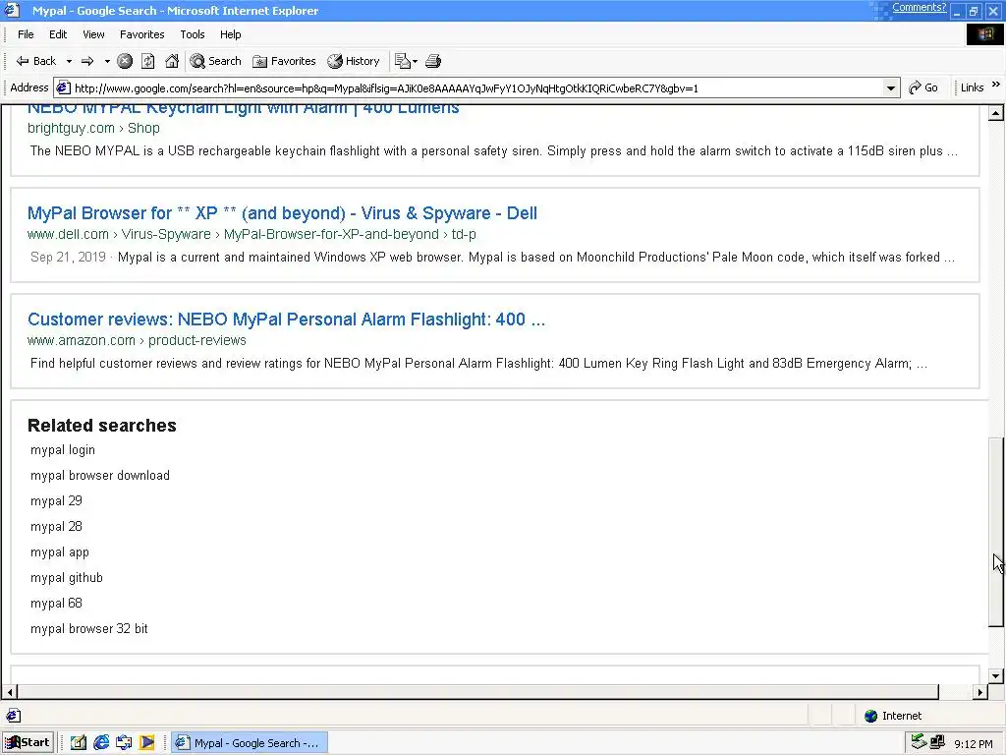Select related search 'mypal 68'

tap(56, 604)
